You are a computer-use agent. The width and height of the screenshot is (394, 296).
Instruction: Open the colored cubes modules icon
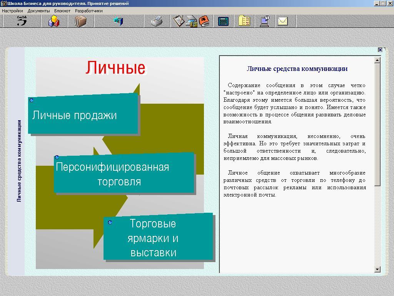(x=54, y=21)
